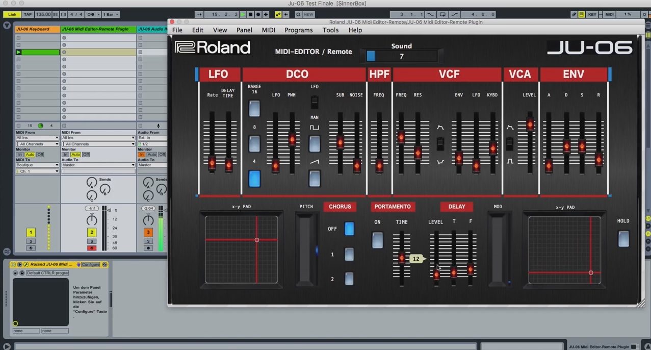Image resolution: width=651 pixels, height=350 pixels.
Task: Launch the clip in JU-06 Keyboard track
Action: [18, 52]
